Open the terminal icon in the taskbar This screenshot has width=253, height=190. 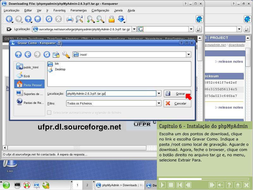[x=17, y=185]
